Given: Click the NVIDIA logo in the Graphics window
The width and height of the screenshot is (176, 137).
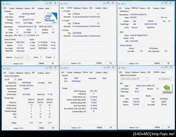Looking at the screenshot, I should coord(167,89).
